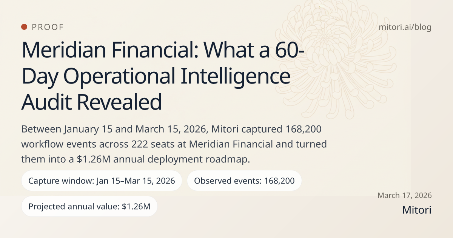Select the Observed events: 168,200 chip
Viewport: 453px width, 238px height.
click(244, 181)
